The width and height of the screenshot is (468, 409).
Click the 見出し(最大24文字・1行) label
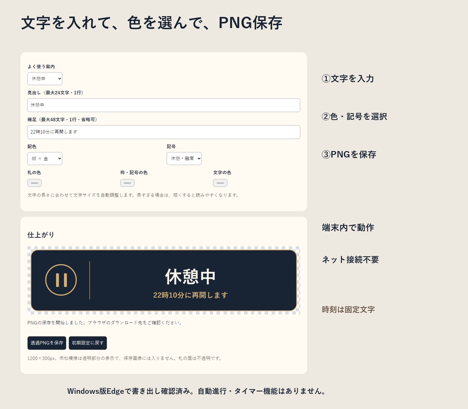[55, 93]
